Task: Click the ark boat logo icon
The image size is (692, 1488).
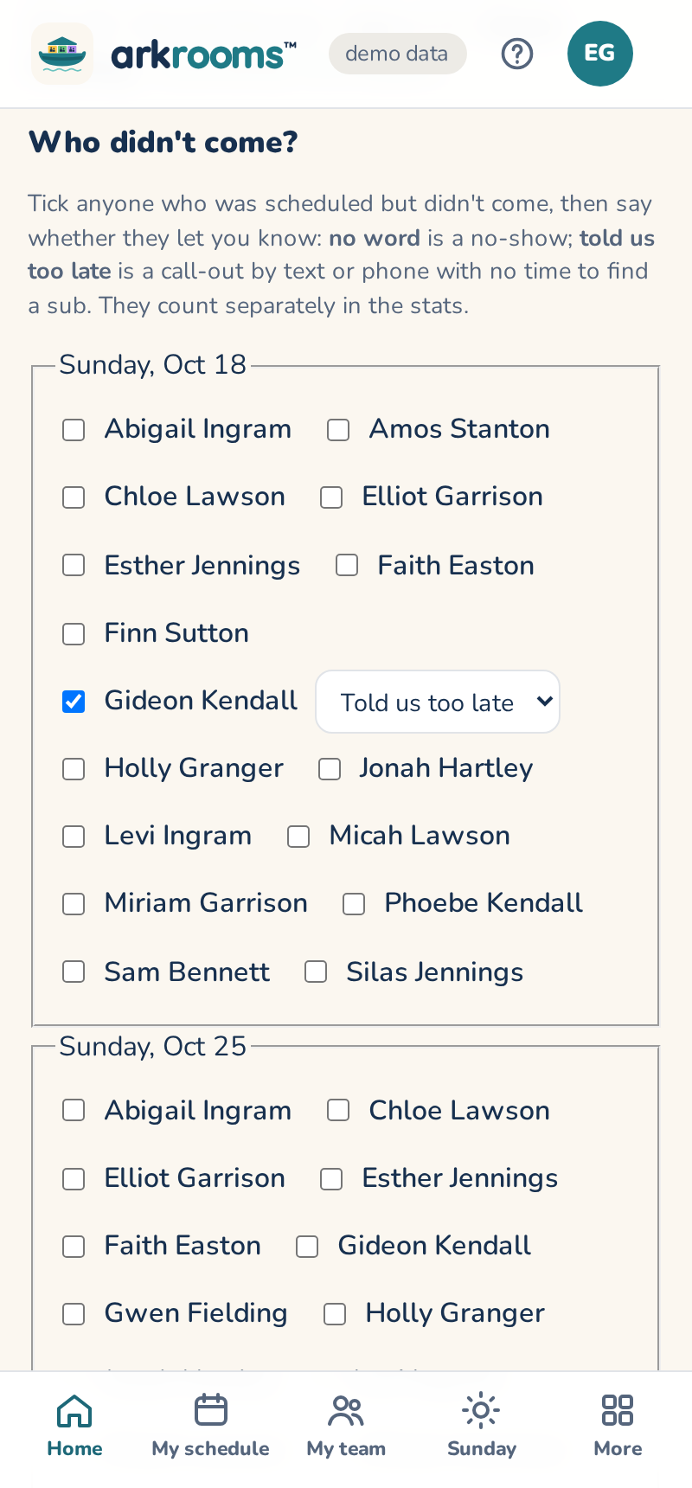Action: [62, 54]
